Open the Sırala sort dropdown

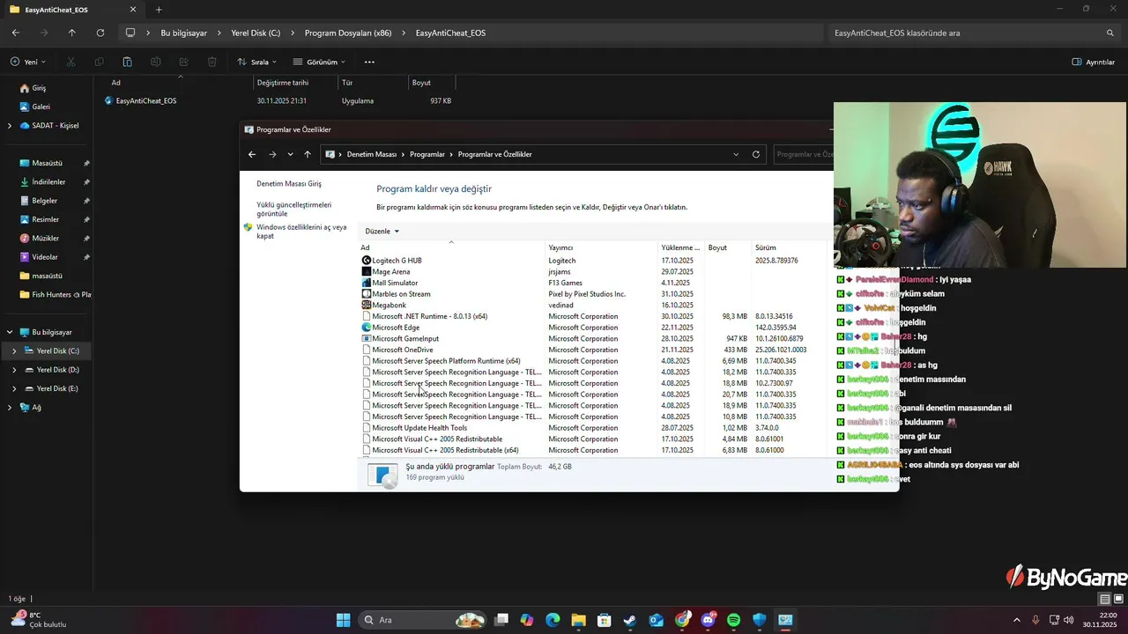pyautogui.click(x=257, y=62)
